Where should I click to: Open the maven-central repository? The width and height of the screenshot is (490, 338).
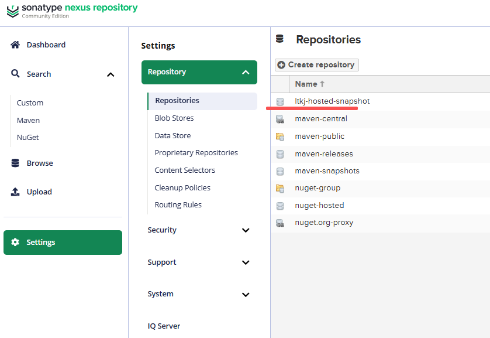pyautogui.click(x=321, y=118)
